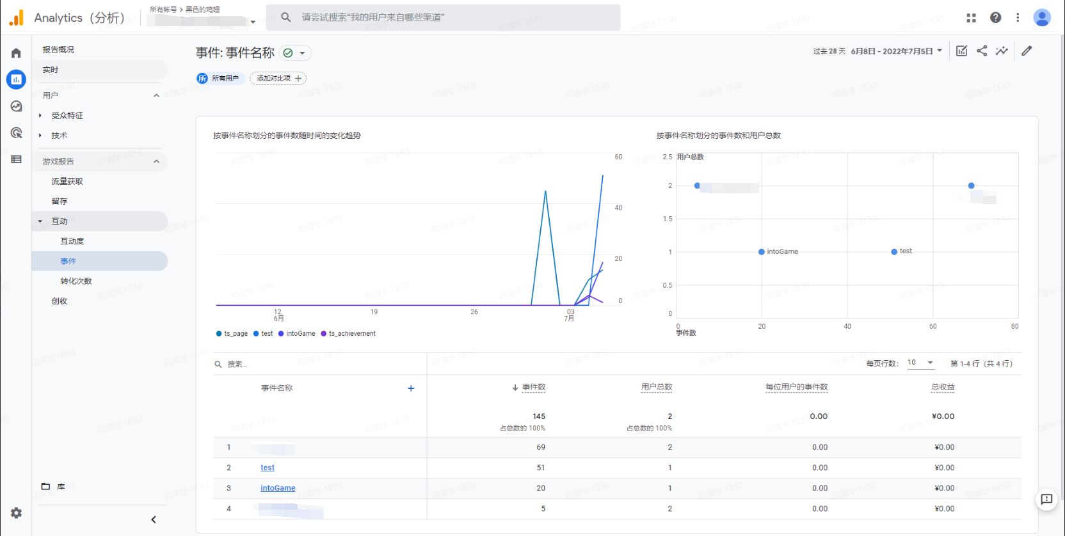Image resolution: width=1065 pixels, height=536 pixels.
Task: Expand the 技术 tree item
Action: pyautogui.click(x=40, y=136)
